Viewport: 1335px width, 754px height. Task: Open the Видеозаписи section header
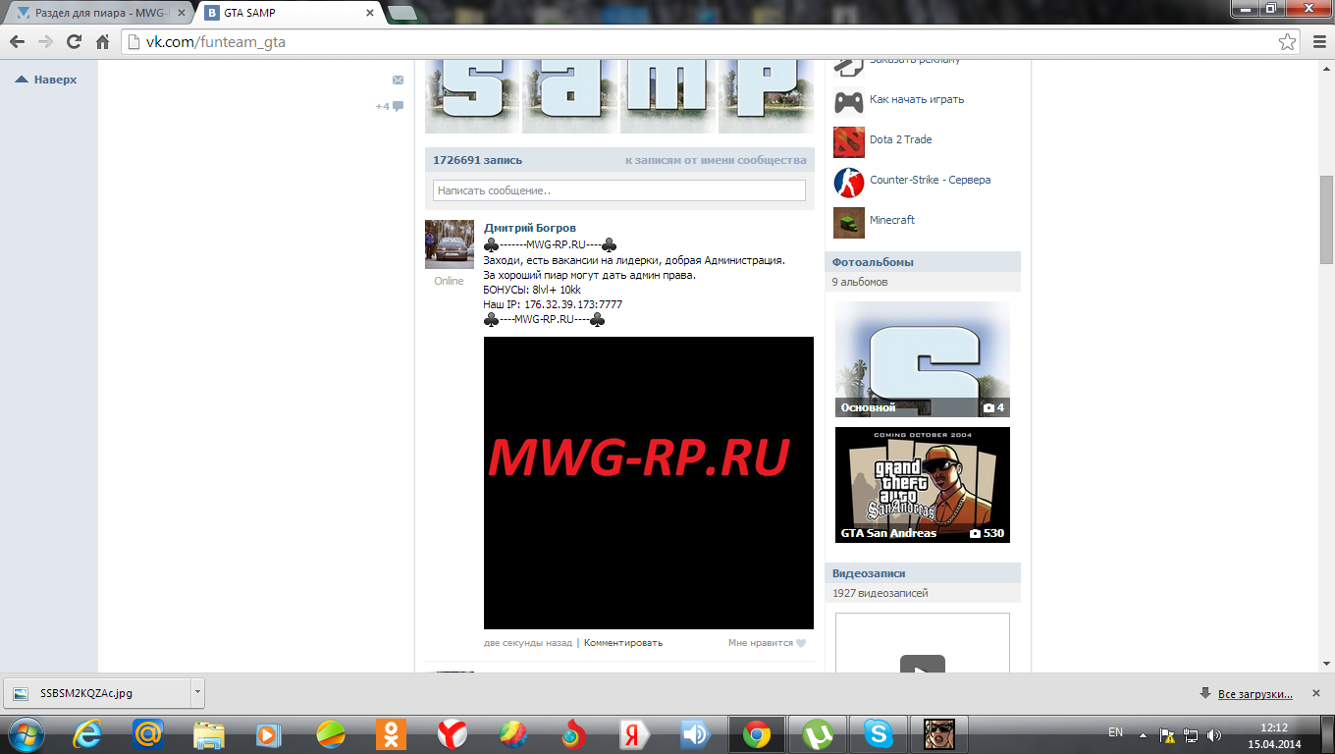(923, 573)
